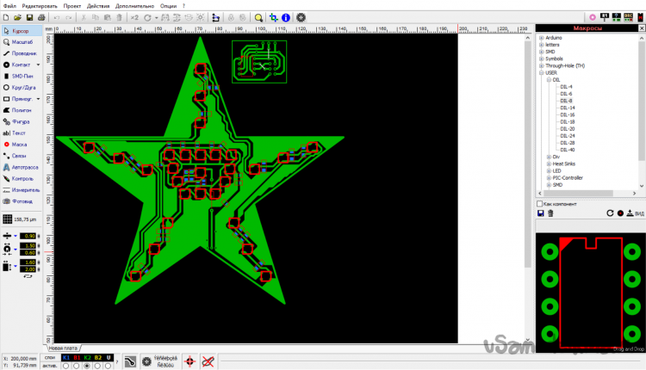Expand the Arduino macro folder
The image size is (646, 370).
(540, 38)
